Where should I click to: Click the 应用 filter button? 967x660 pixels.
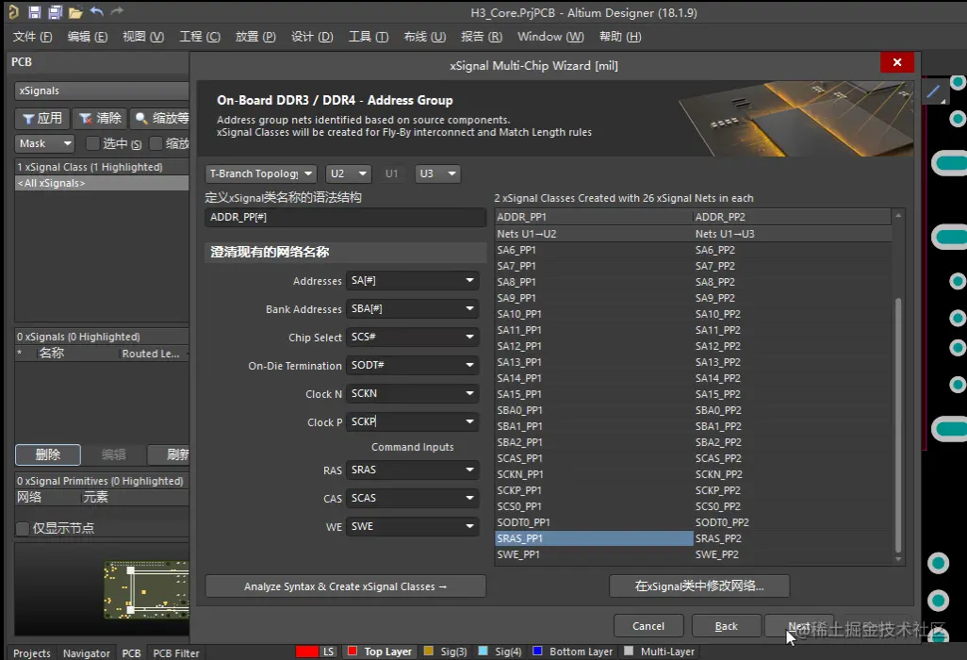click(x=41, y=118)
